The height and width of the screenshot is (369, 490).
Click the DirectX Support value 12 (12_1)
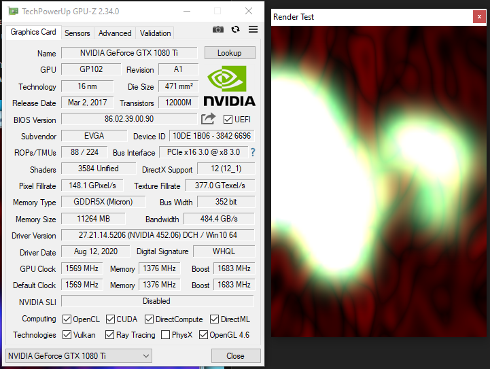click(226, 169)
